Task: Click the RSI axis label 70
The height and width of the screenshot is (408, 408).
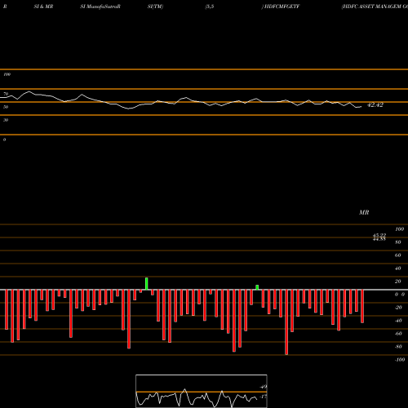Action: (6, 94)
